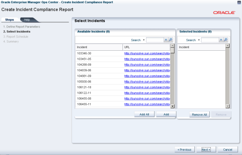
Task: Select incident row 104839-06
Action: click(123, 70)
